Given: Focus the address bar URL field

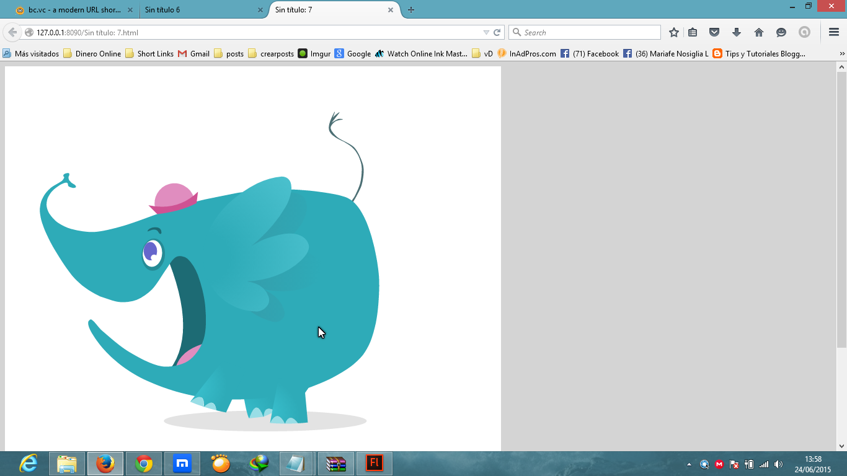Looking at the screenshot, I should pos(257,32).
